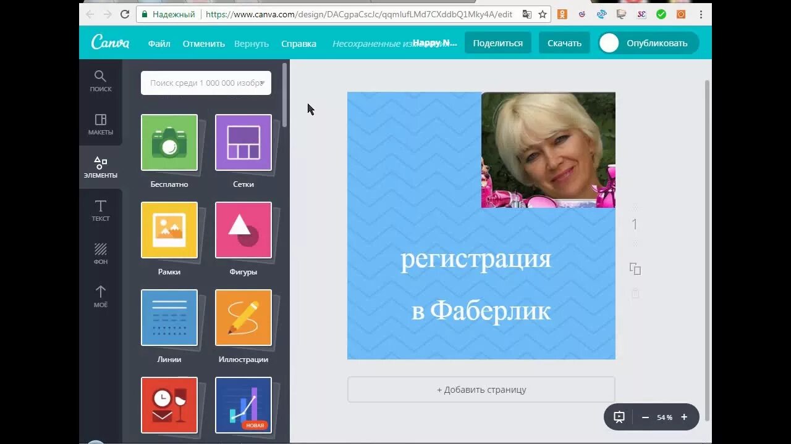Click the browser address bar URL
The width and height of the screenshot is (791, 444).
(359, 14)
